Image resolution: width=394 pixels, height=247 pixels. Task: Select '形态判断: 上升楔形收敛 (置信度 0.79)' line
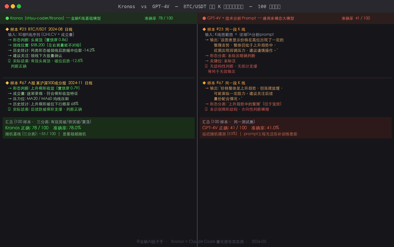[44, 88]
